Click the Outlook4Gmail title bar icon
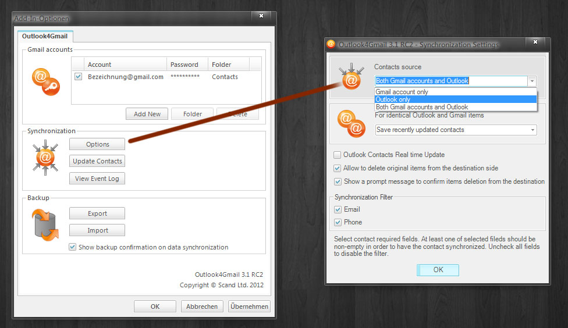The width and height of the screenshot is (568, 328). [331, 44]
